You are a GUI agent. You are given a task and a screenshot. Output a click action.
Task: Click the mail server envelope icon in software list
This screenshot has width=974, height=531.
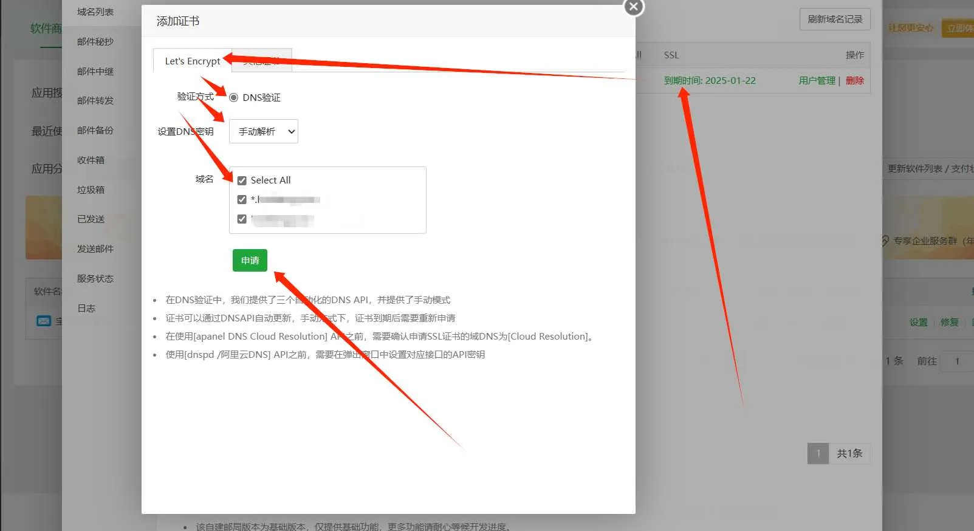[x=44, y=321]
